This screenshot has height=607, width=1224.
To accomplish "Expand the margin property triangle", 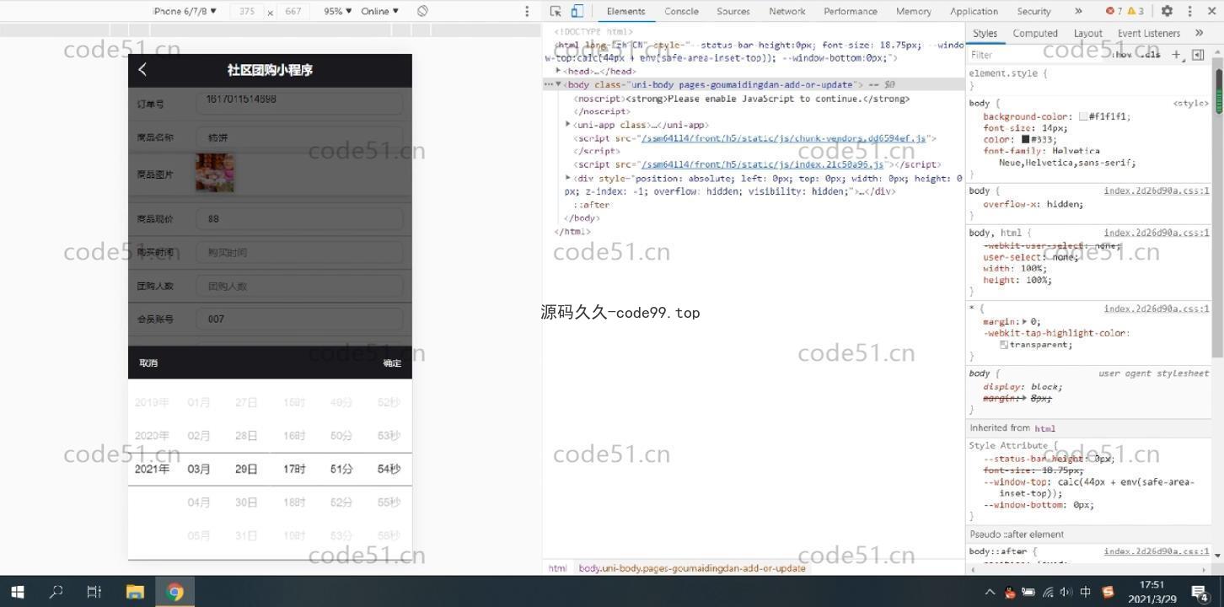I will pyautogui.click(x=1024, y=321).
